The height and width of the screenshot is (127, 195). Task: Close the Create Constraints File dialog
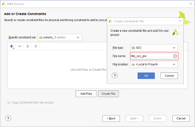180,21
